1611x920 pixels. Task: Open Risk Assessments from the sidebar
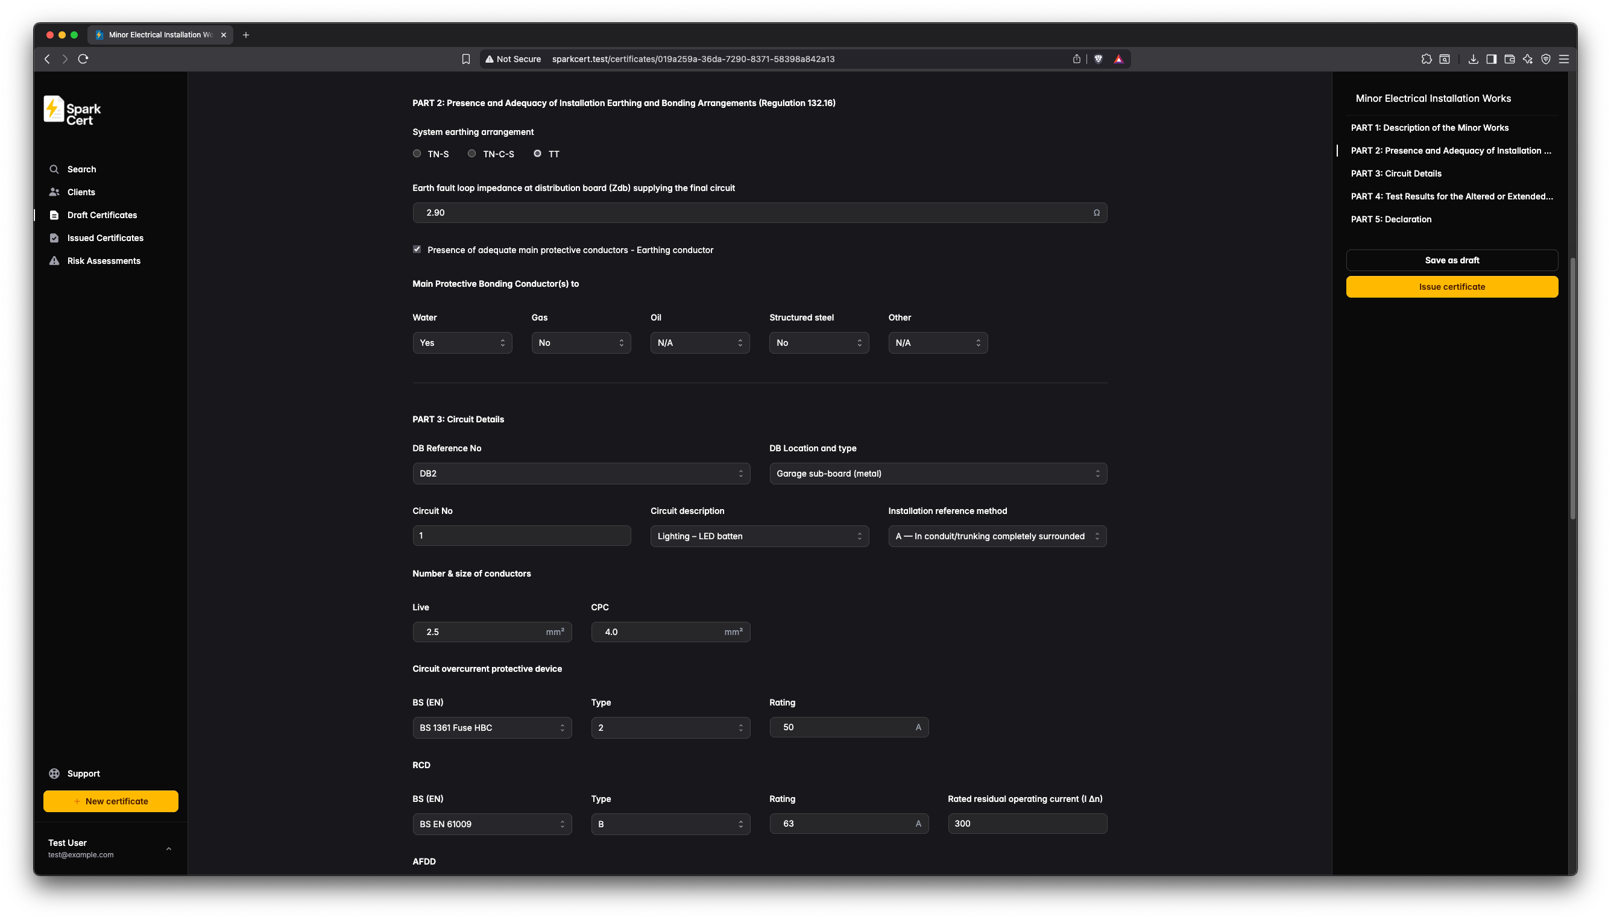104,260
